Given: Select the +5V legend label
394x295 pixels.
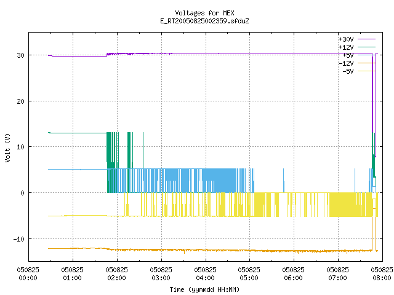Looking at the screenshot, I should coord(348,55).
